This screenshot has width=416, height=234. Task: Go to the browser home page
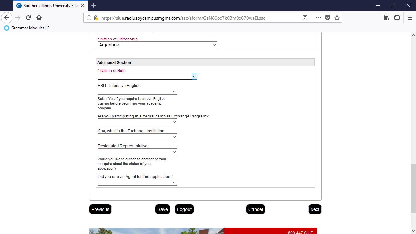(39, 18)
